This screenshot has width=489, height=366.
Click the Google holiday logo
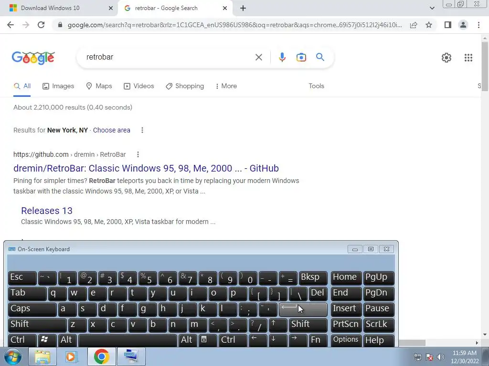[33, 58]
